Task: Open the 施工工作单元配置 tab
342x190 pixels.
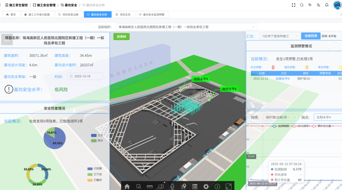Action: 38,14
